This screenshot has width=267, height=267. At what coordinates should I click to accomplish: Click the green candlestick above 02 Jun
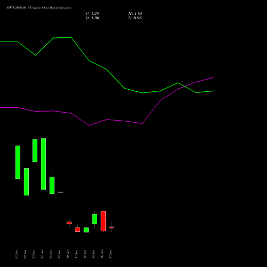click(26, 182)
